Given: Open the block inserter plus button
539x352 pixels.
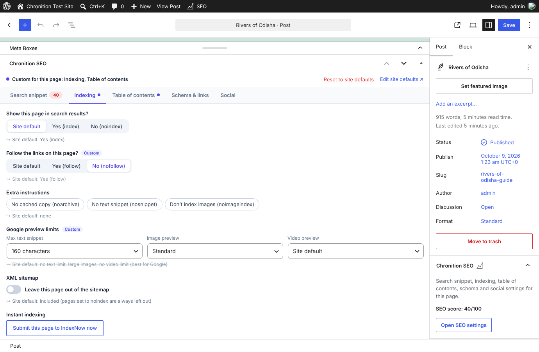Looking at the screenshot, I should [25, 25].
